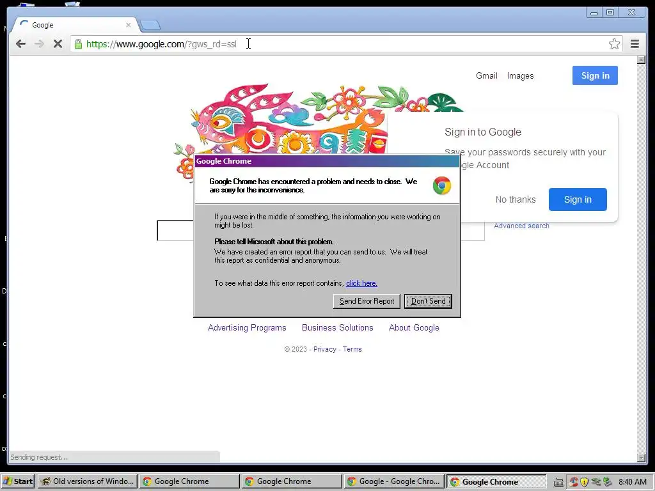Click the active Google Chrome taskbar button
The width and height of the screenshot is (655, 491).
[496, 481]
